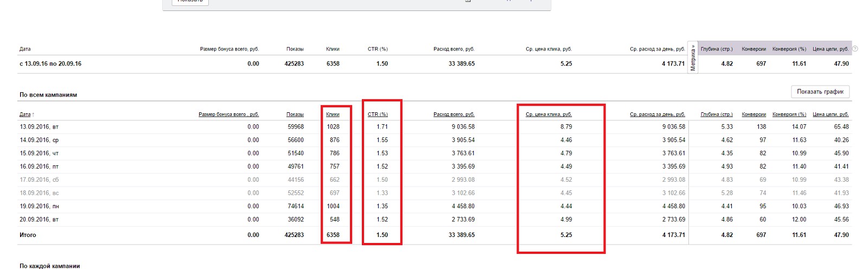
Task: Click period text с 13.09.16 по 20.09.16
Action: (x=50, y=63)
